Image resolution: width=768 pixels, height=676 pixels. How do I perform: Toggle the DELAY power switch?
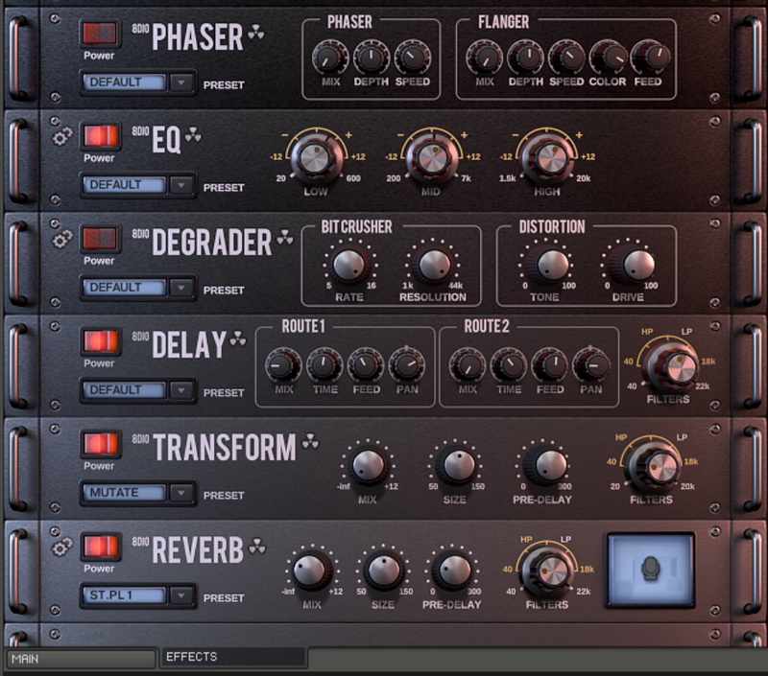(101, 341)
